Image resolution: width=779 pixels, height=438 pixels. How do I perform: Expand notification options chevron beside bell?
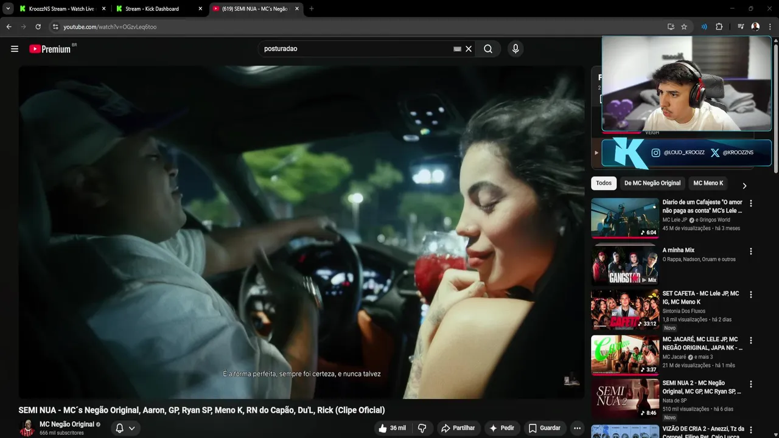point(131,428)
